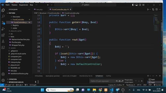Click the pattern command center search box
This screenshot has height=93, width=166.
[85, 5]
